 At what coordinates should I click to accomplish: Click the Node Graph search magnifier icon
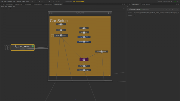click(x=124, y=9)
